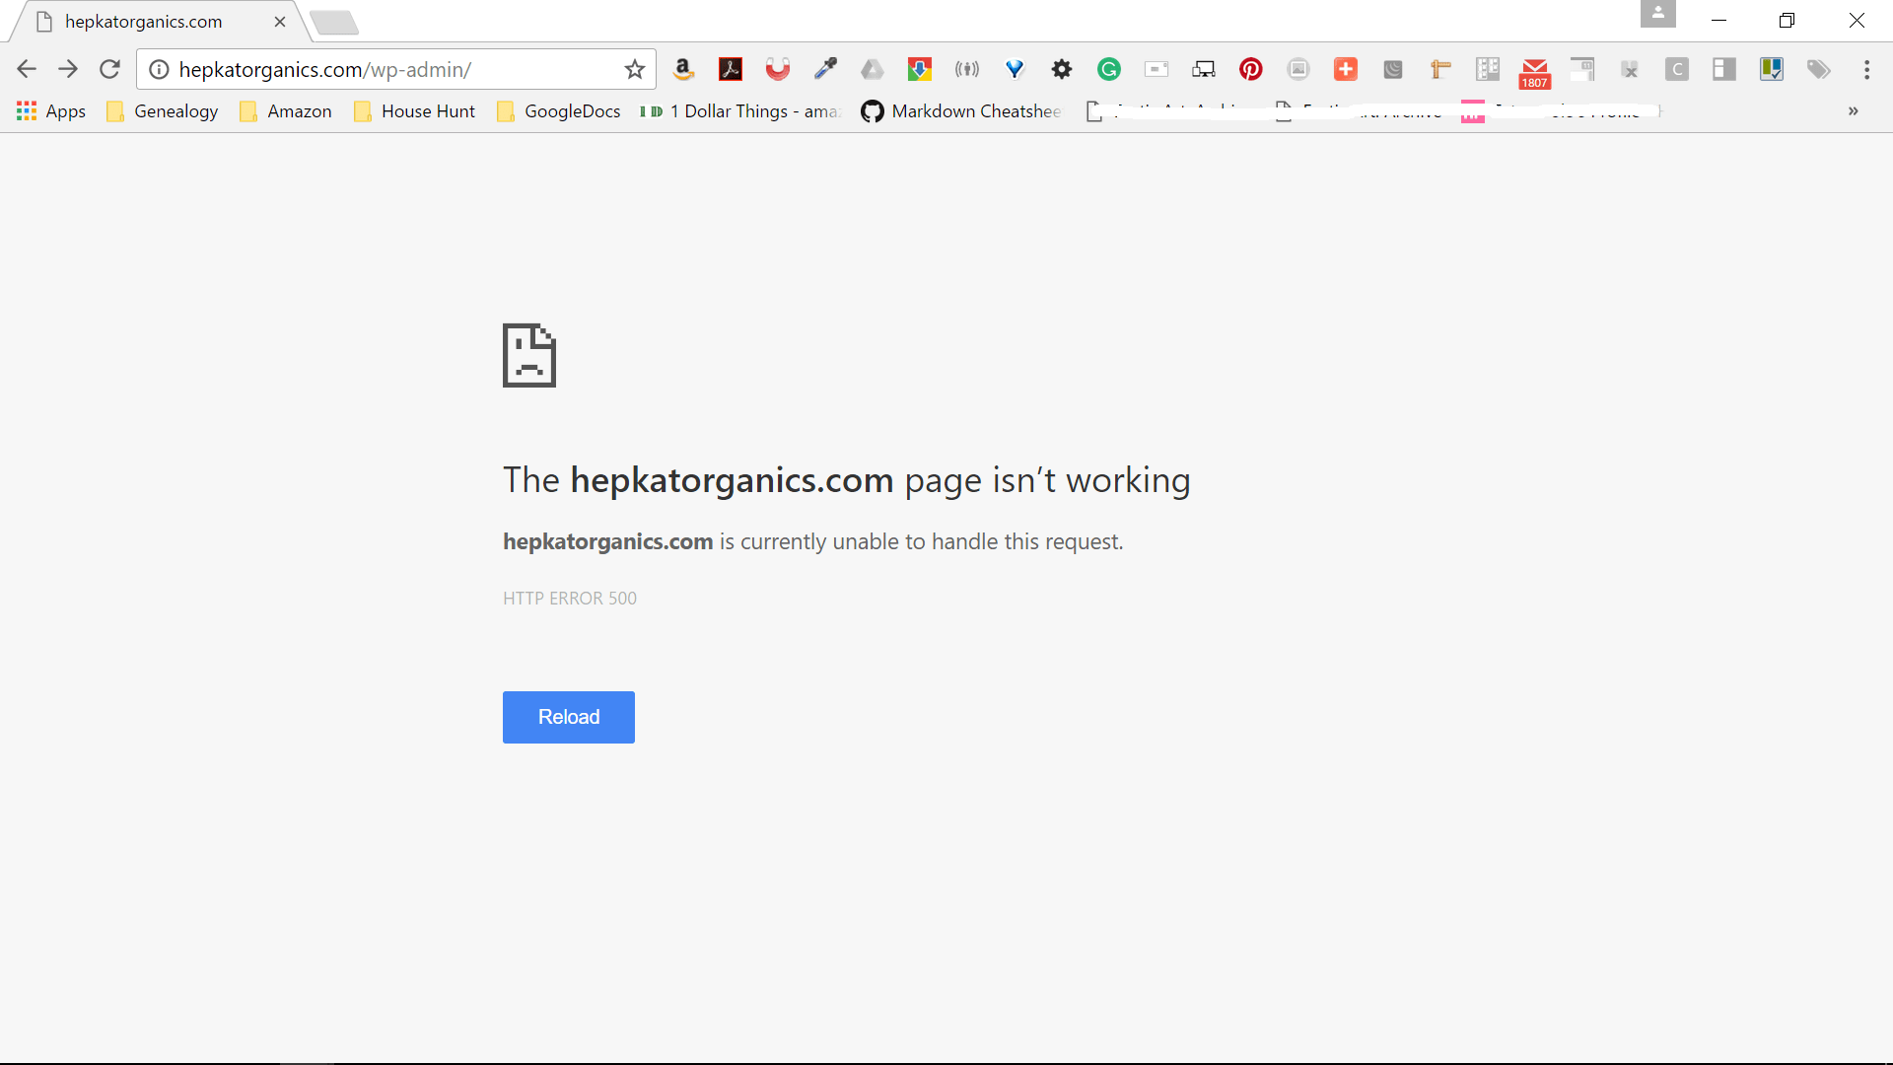The height and width of the screenshot is (1065, 1893).
Task: Click the grid panels extension icon
Action: coord(1488,69)
